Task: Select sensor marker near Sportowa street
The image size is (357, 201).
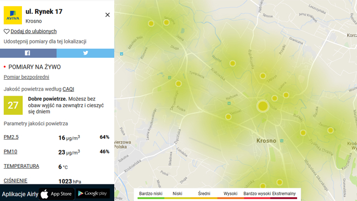Action: pos(166,23)
